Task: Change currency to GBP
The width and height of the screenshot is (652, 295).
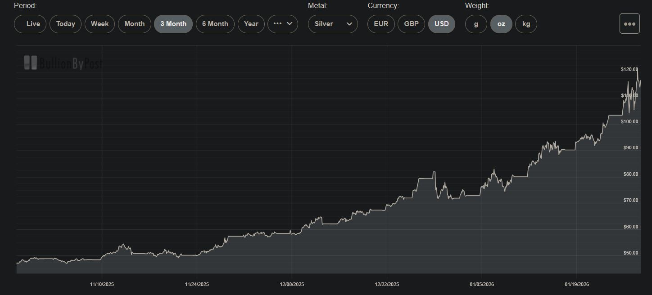Action: coord(411,24)
